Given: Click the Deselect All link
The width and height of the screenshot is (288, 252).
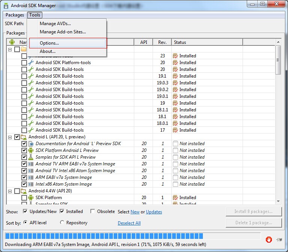Looking at the screenshot, I should pos(129,223).
